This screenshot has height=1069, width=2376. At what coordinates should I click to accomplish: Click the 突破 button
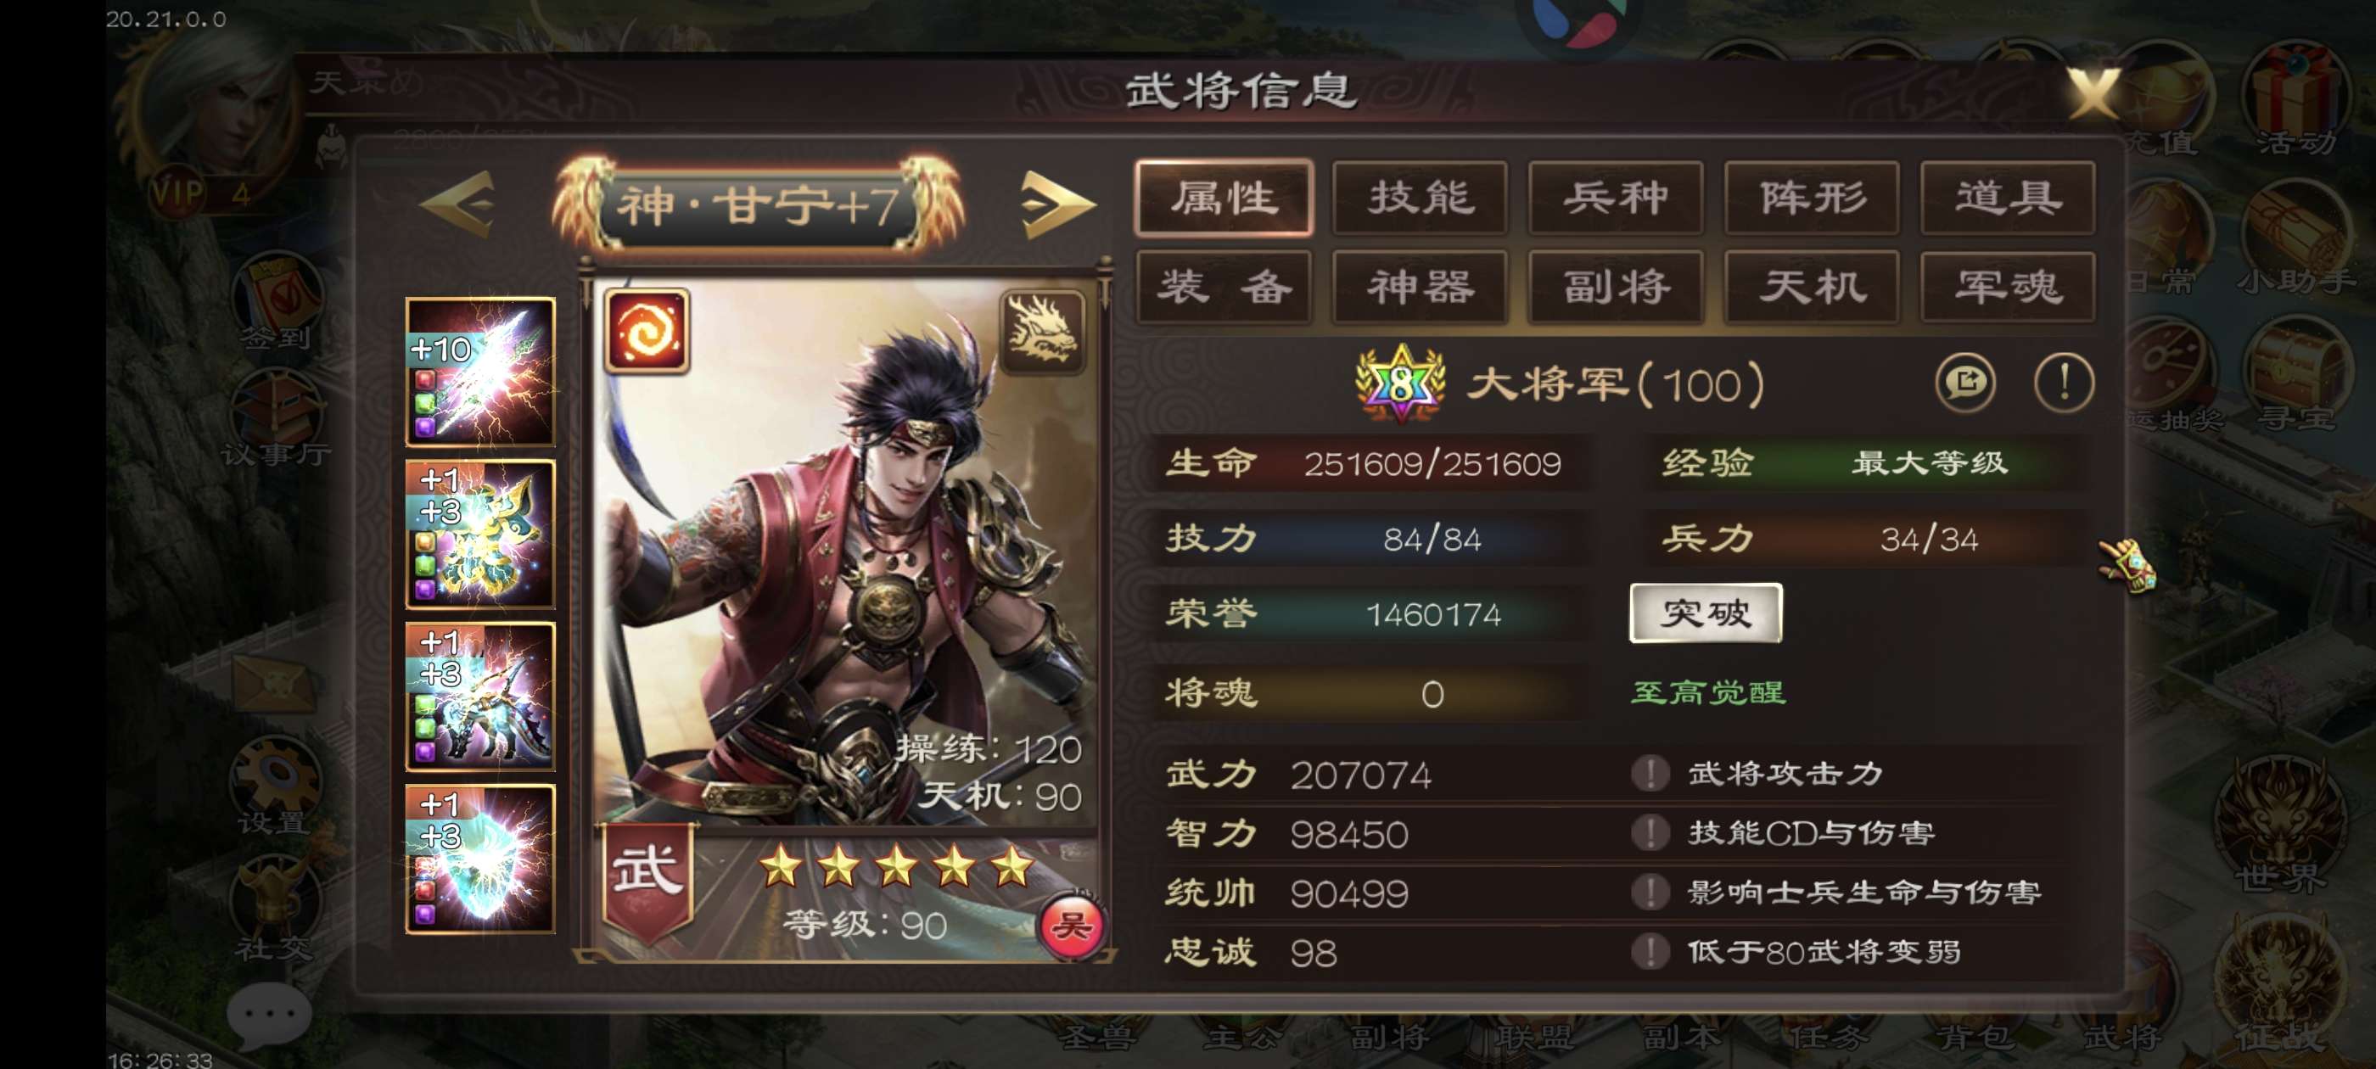(x=1706, y=613)
